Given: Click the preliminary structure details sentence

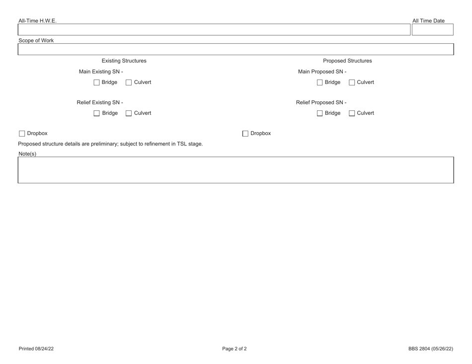Looking at the screenshot, I should (110, 144).
